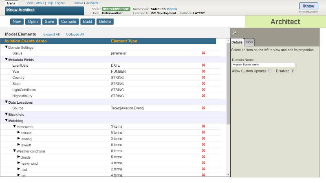Remove the HighestInjury field via red X
Image resolution: width=326 pixels, height=183 pixels.
(x=203, y=96)
